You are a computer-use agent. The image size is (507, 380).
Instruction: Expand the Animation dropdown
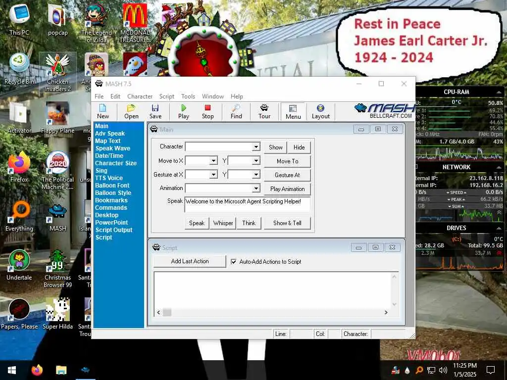256,188
